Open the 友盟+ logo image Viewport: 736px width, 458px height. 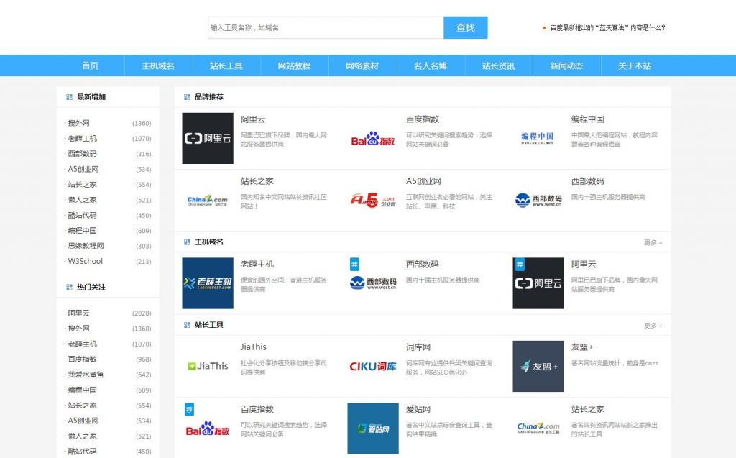click(x=538, y=366)
